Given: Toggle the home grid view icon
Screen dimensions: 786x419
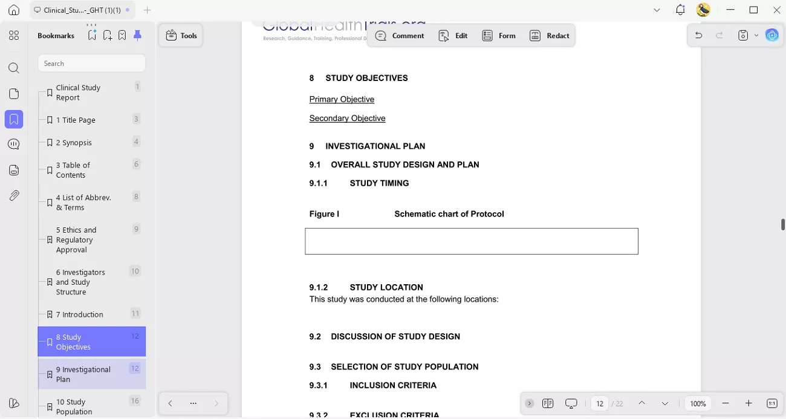Looking at the screenshot, I should point(14,35).
